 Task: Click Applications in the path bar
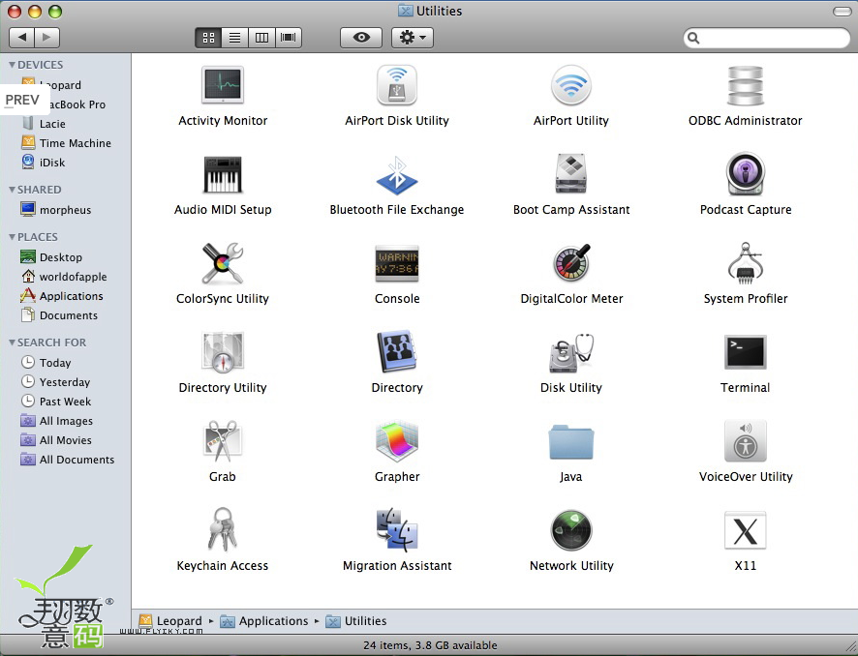coord(264,621)
